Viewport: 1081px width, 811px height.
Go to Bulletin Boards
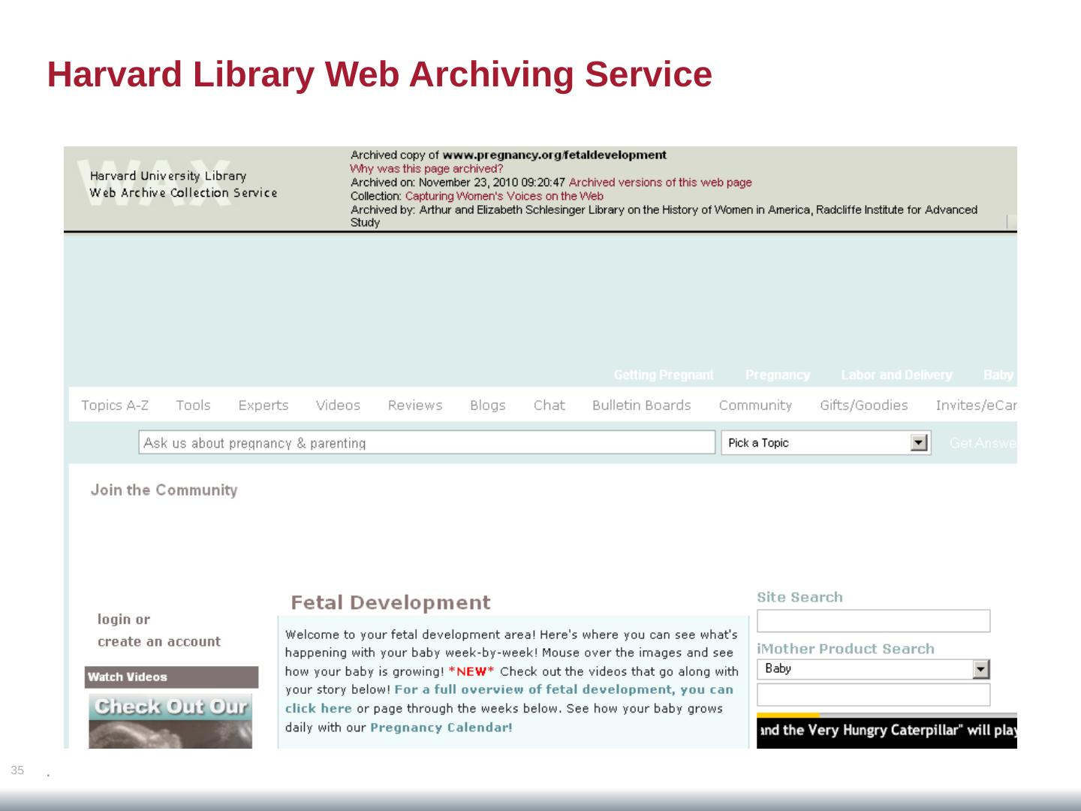641,405
